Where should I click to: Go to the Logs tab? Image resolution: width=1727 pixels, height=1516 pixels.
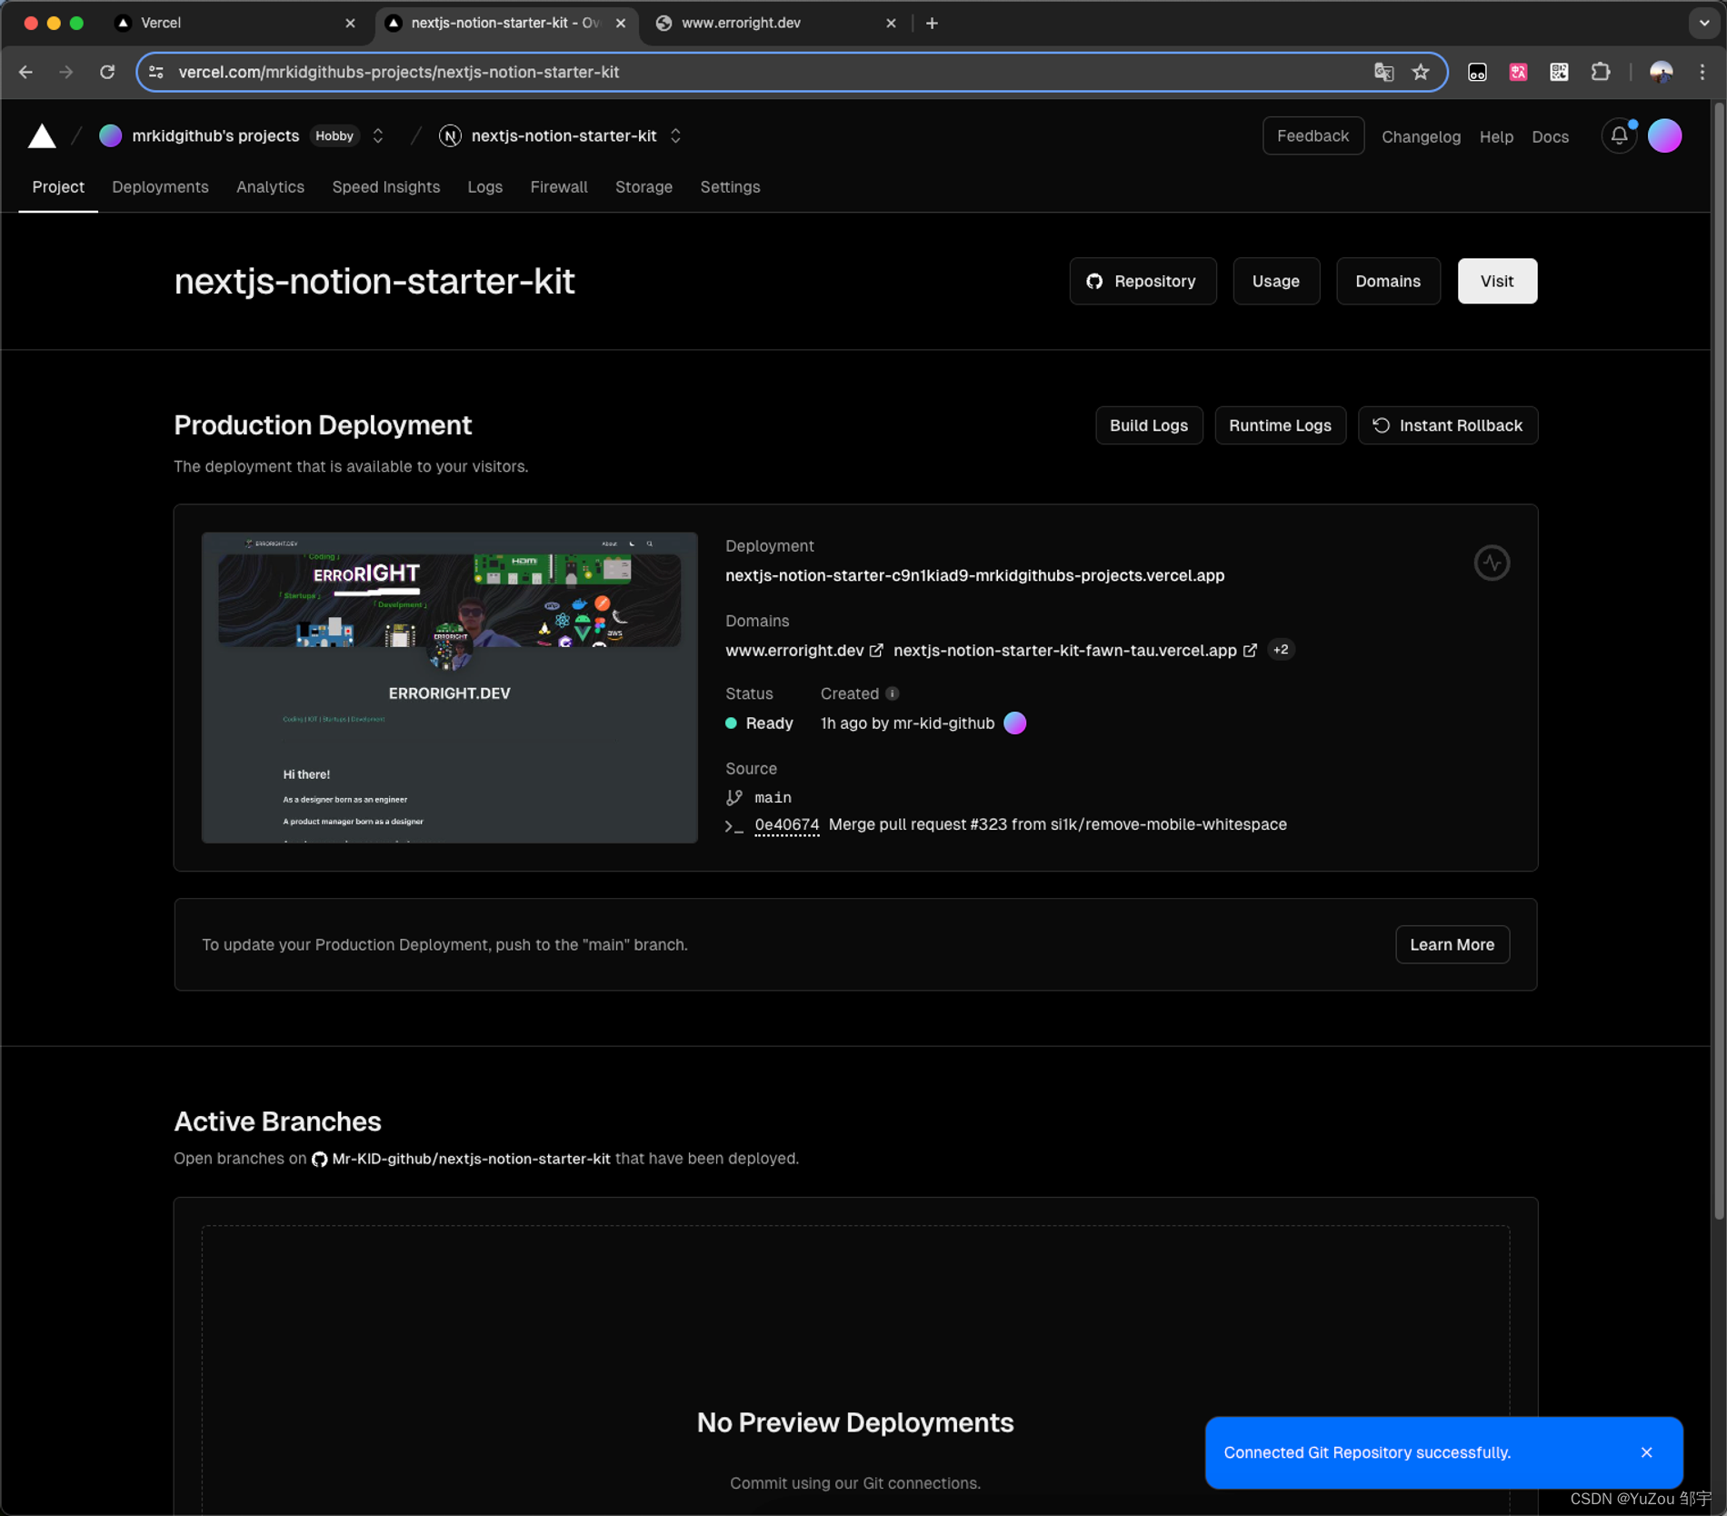(484, 187)
